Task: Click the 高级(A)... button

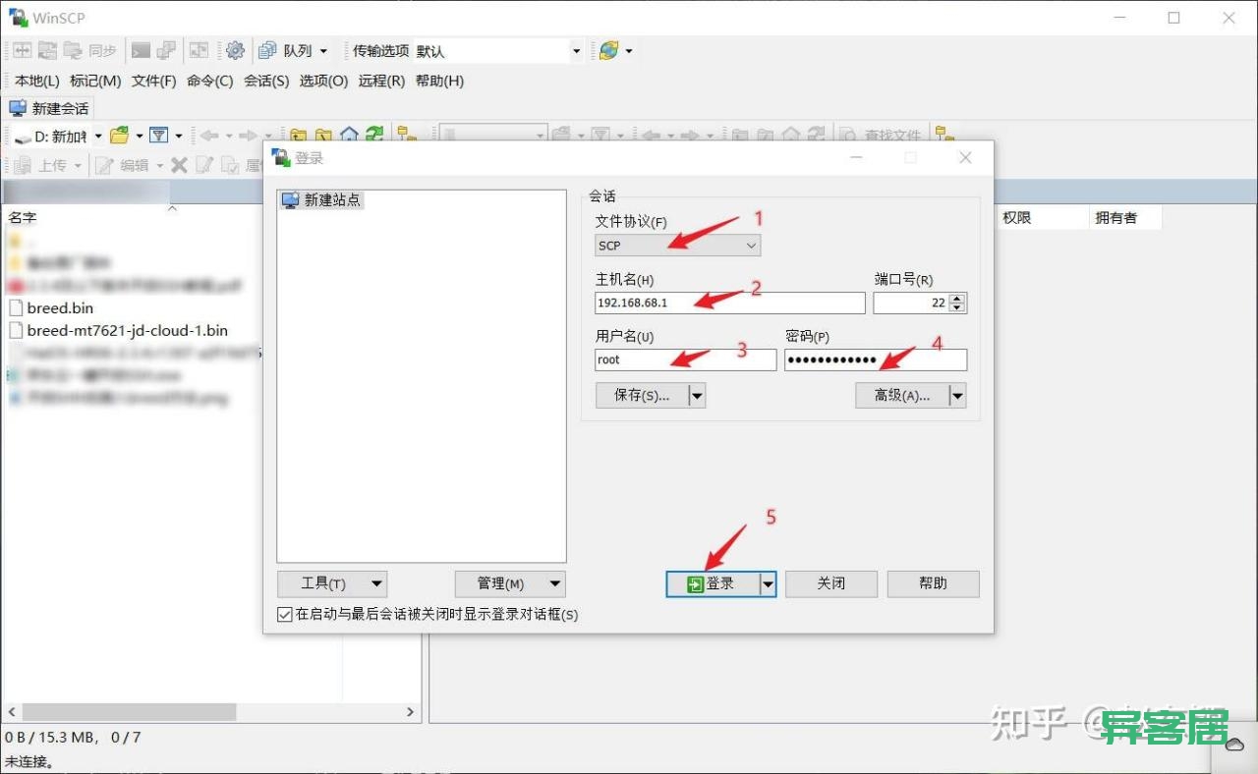Action: [x=902, y=395]
